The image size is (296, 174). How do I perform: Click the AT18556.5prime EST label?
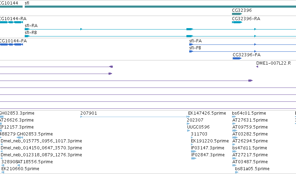pyautogui.click(x=35, y=162)
